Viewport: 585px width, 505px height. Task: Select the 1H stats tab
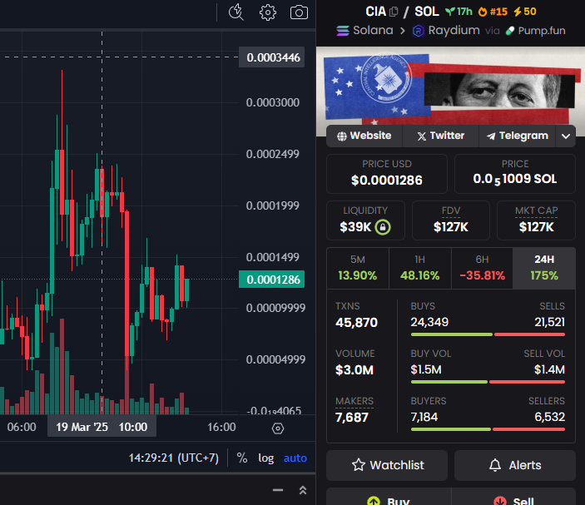[419, 268]
